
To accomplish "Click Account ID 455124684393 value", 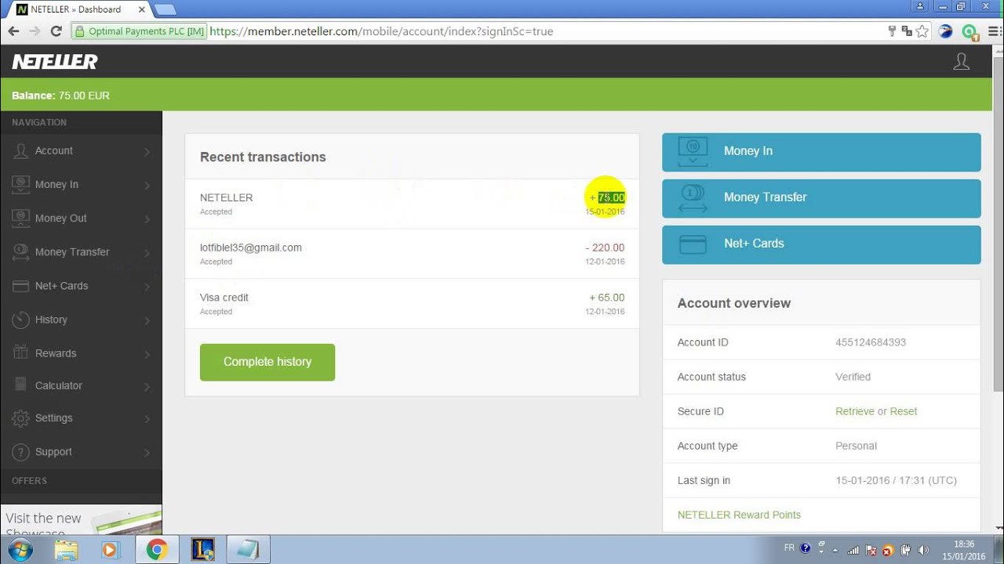I will (871, 342).
